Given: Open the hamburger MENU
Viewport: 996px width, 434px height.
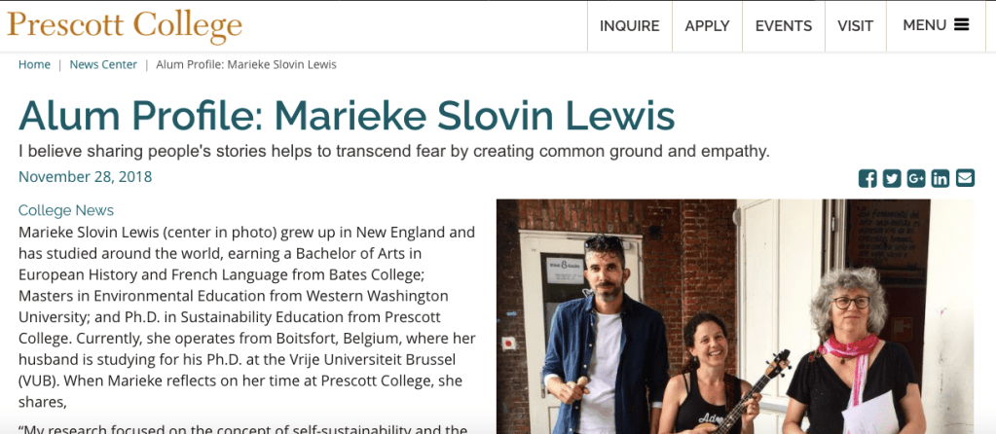Looking at the screenshot, I should coord(936,25).
